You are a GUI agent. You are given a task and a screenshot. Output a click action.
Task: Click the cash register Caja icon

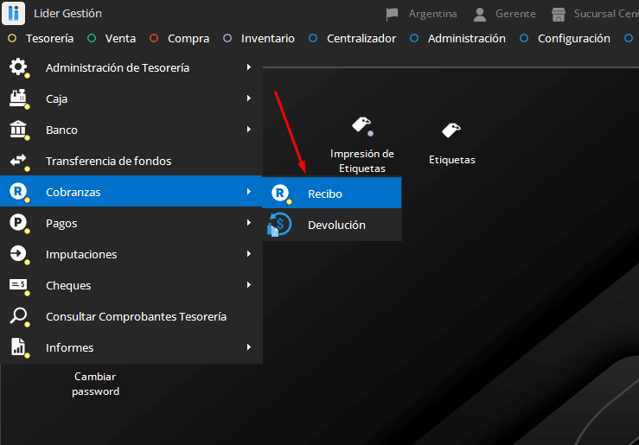click(x=18, y=99)
